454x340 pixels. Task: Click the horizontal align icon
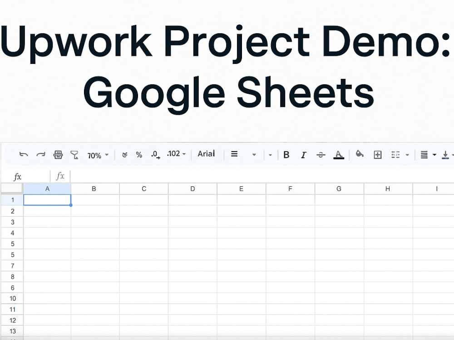coord(424,155)
